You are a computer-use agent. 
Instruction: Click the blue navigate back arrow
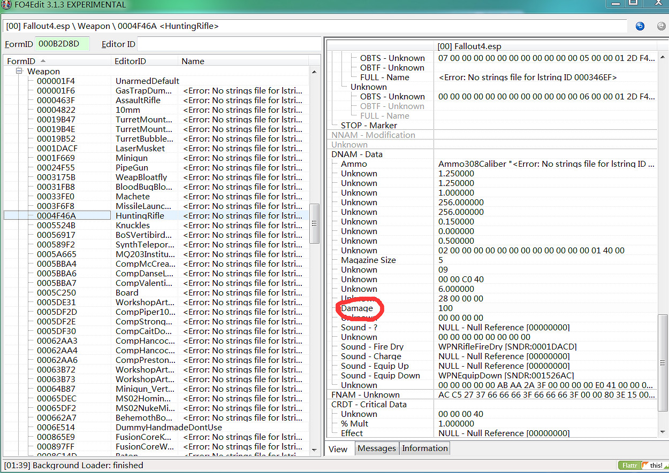[x=640, y=26]
